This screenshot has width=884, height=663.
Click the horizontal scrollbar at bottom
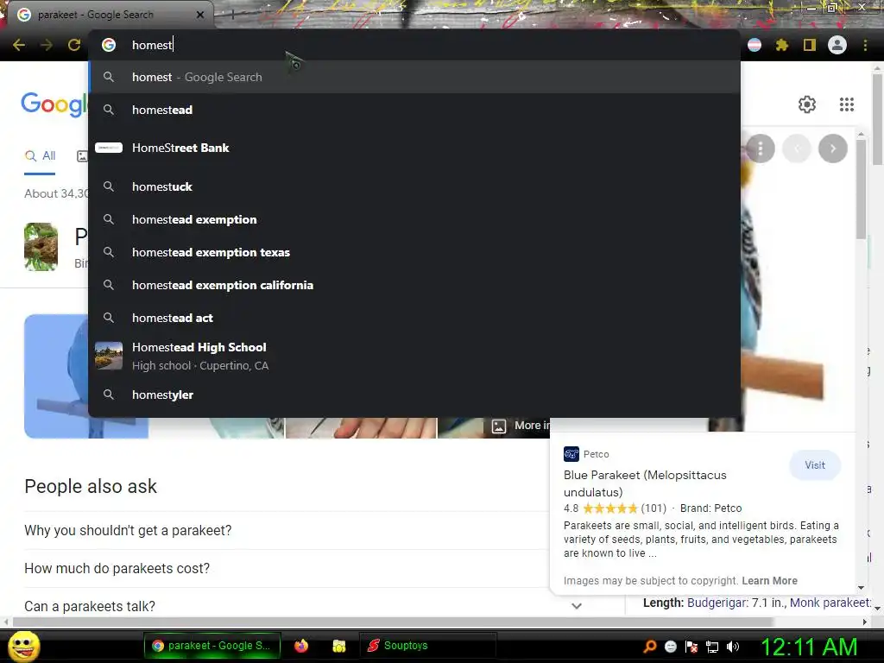[x=394, y=622]
